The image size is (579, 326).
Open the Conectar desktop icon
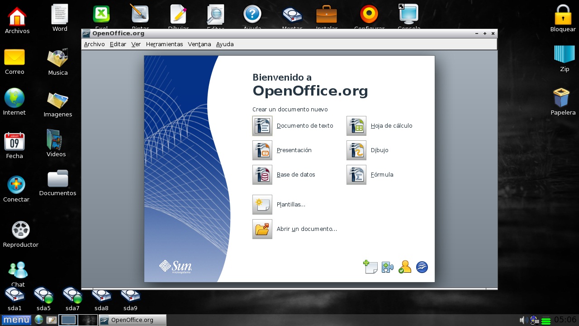coord(16,185)
